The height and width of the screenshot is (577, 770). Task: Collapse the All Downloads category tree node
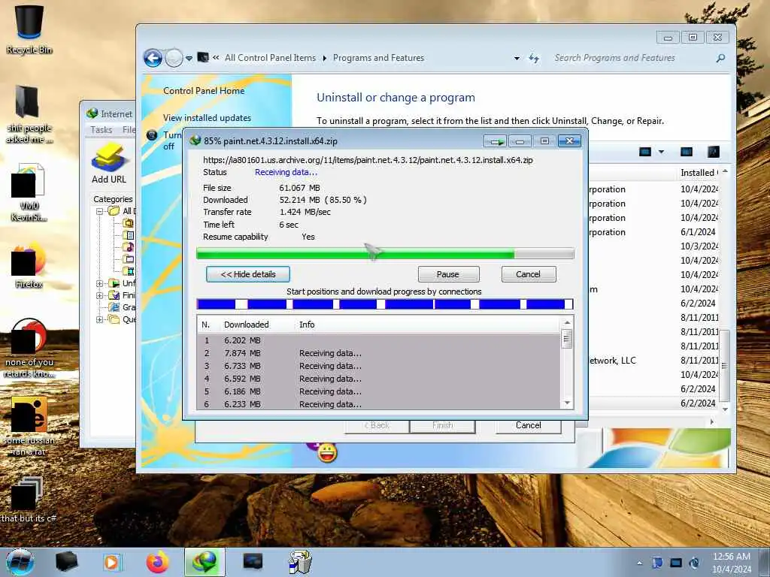(100, 211)
